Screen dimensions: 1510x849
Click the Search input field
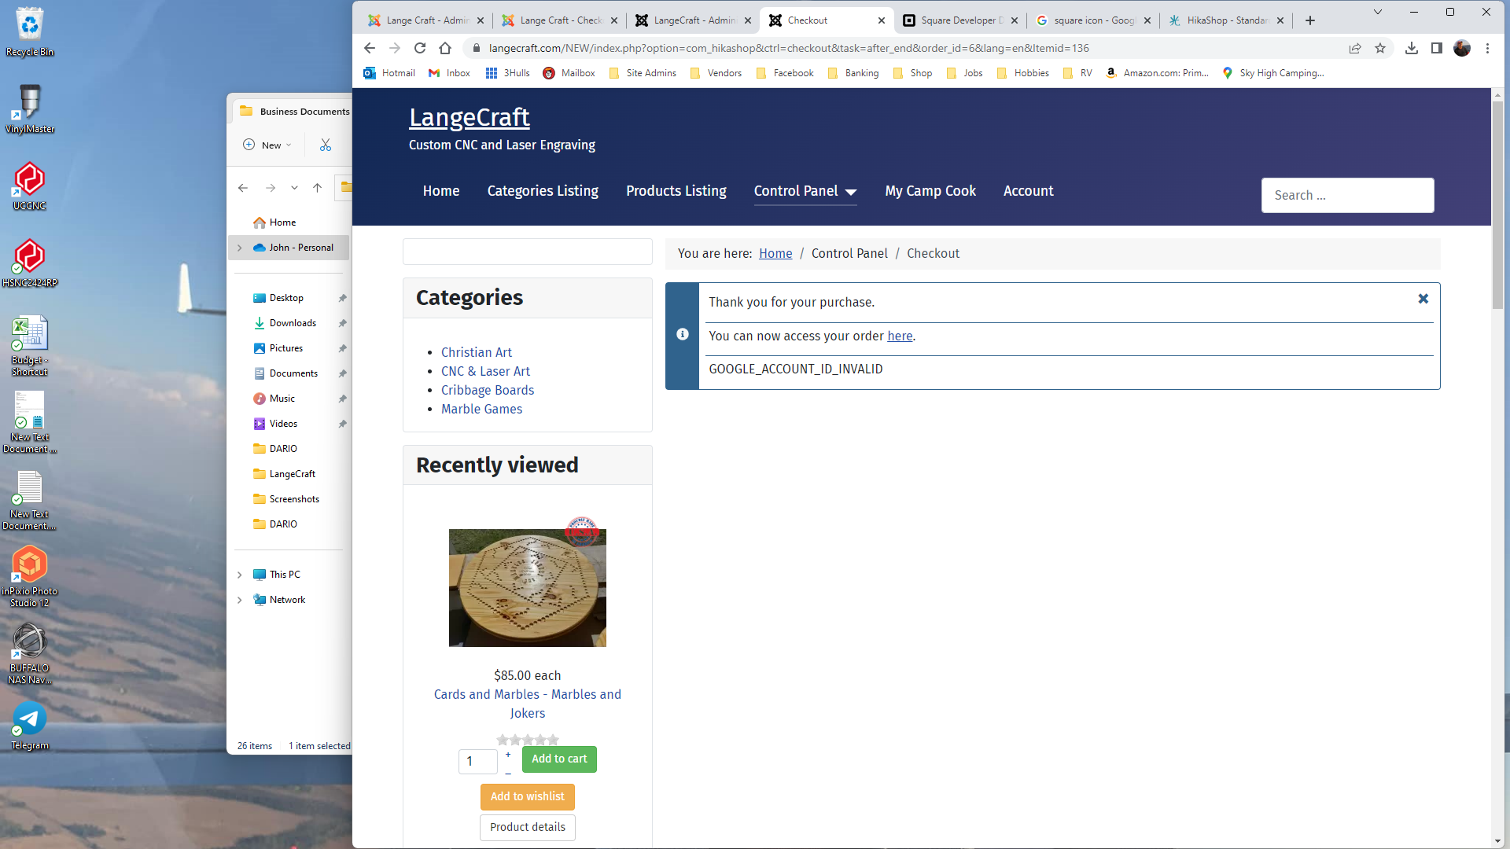pyautogui.click(x=1347, y=195)
